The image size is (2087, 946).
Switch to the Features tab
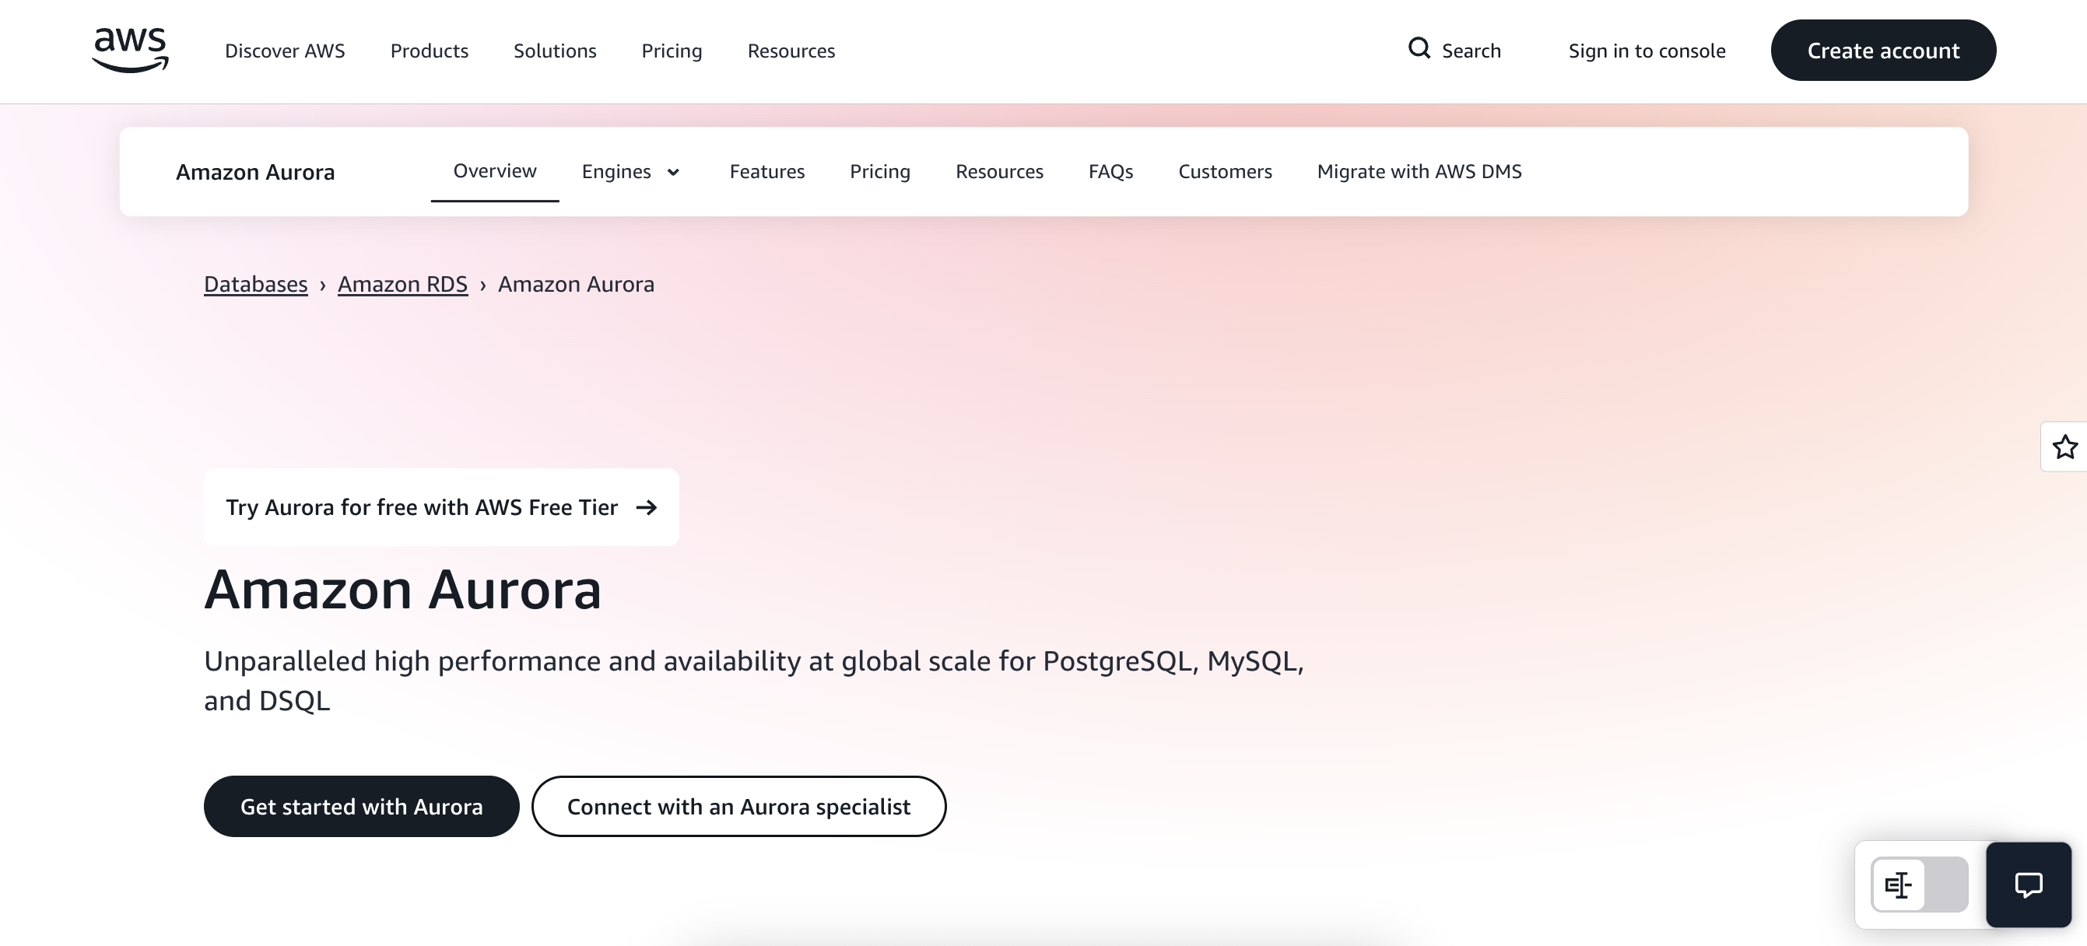766,172
